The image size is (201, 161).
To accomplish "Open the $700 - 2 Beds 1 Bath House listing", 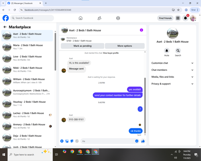I will coord(79,41).
